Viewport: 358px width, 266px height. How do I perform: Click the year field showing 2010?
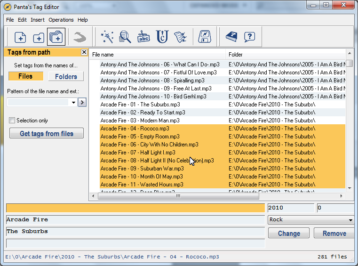coord(291,208)
